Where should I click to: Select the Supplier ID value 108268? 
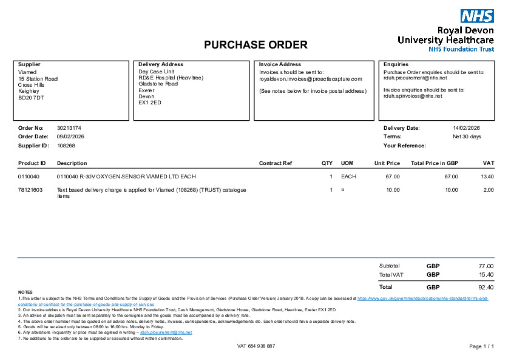[66, 146]
